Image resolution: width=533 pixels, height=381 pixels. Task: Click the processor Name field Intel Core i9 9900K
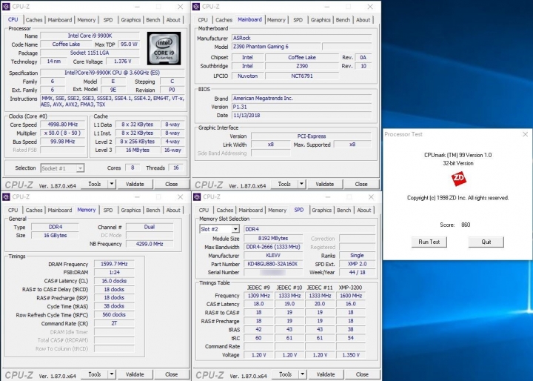coord(90,36)
